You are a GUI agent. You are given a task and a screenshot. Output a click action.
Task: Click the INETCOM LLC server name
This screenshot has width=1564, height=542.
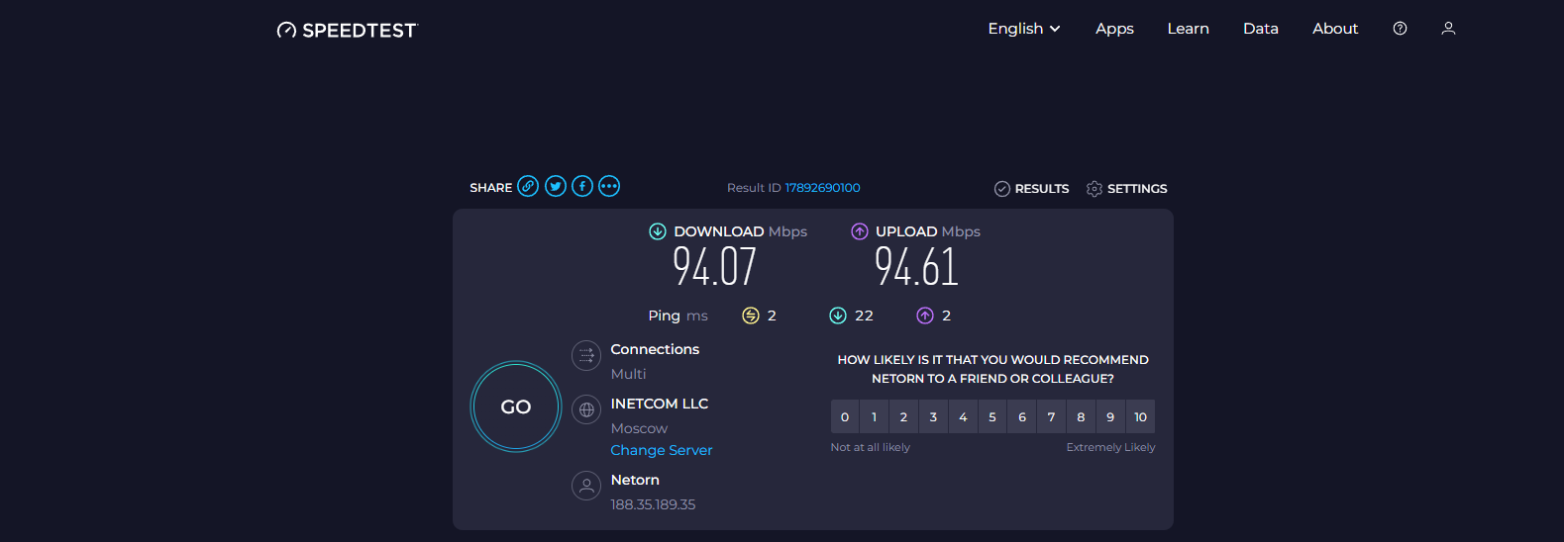(660, 404)
